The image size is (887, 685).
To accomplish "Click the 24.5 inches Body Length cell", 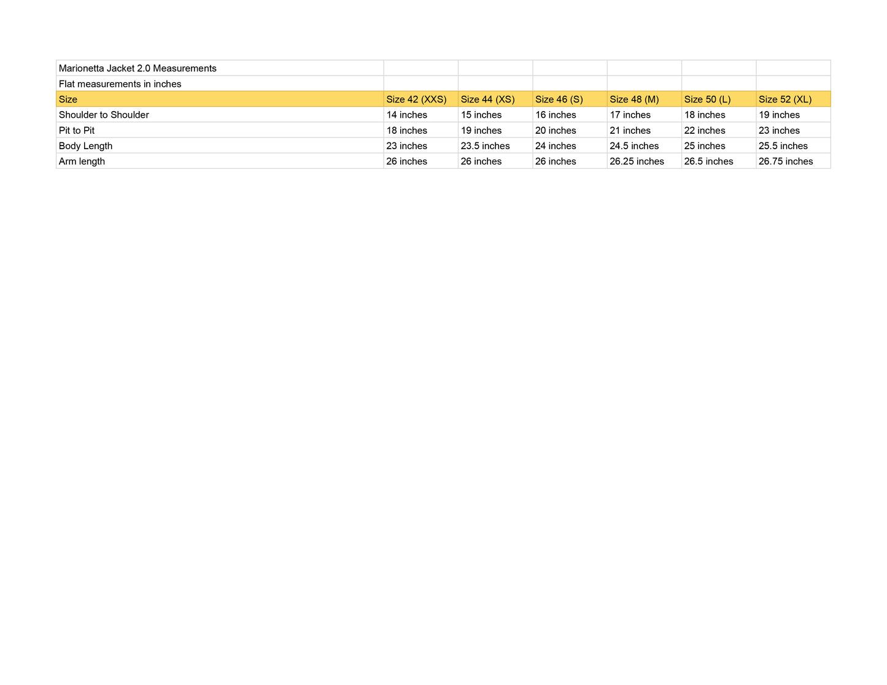I will [634, 146].
